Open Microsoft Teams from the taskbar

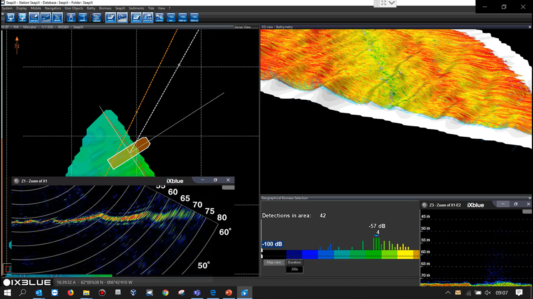pyautogui.click(x=197, y=293)
